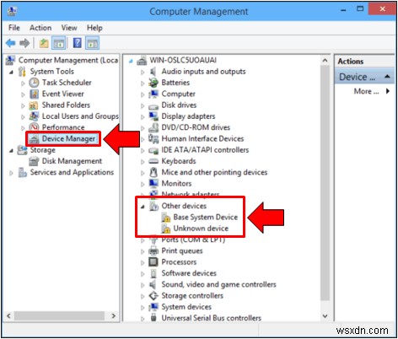Expand the Computer device category
The image size is (398, 339).
click(x=143, y=94)
